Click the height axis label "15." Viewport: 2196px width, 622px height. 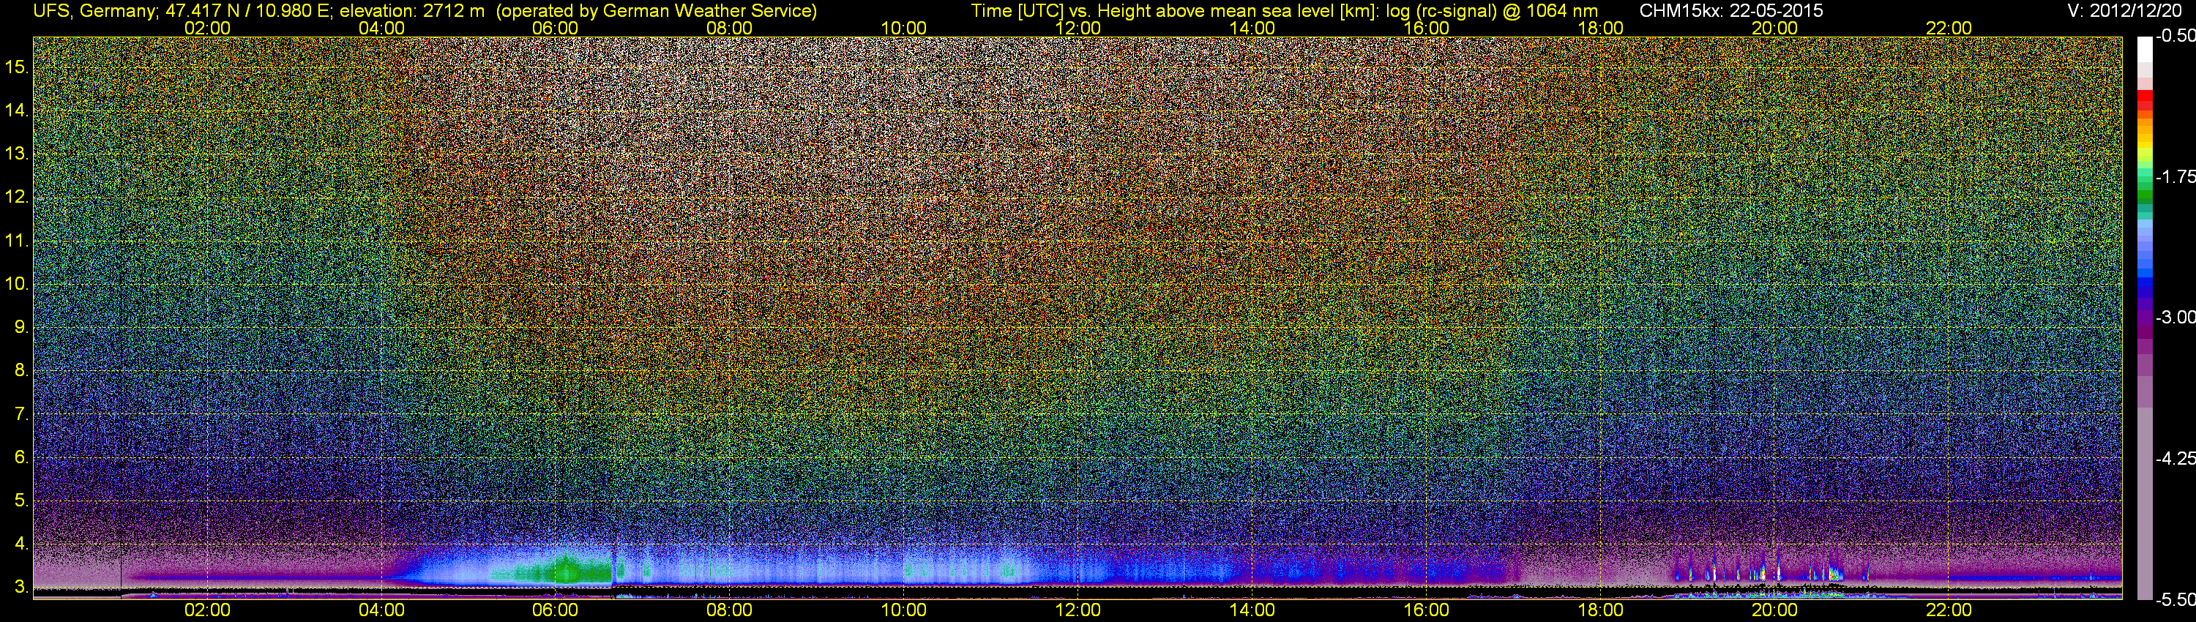(17, 67)
